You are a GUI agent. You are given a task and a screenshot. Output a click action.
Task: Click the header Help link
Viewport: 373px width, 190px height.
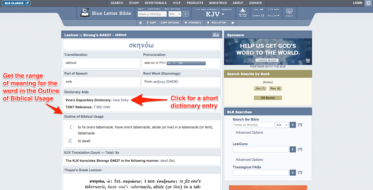pos(141,9)
